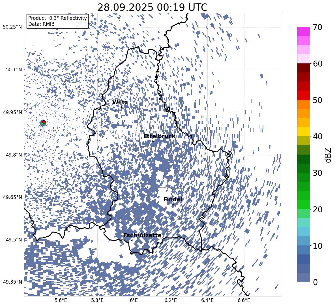Click the 50.25°N latitude tick label
The width and height of the screenshot is (335, 306).
pyautogui.click(x=13, y=27)
